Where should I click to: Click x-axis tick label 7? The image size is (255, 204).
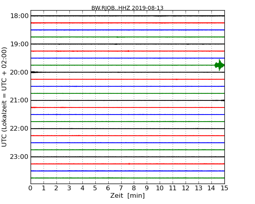[x=121, y=188]
